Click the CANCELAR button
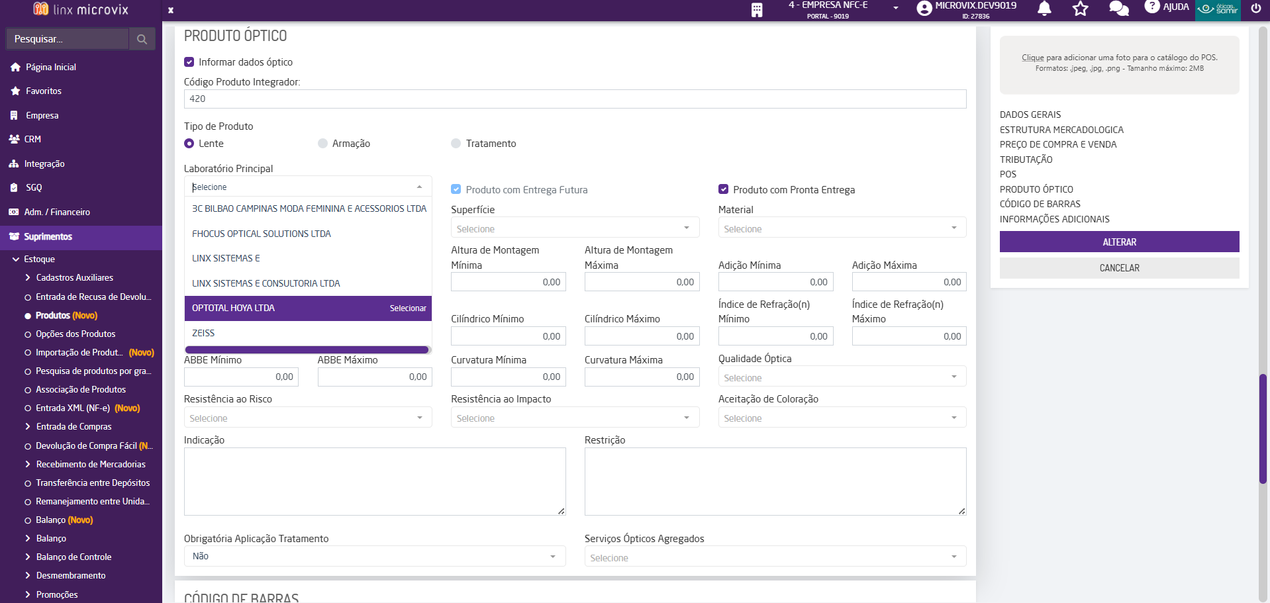 pyautogui.click(x=1119, y=268)
